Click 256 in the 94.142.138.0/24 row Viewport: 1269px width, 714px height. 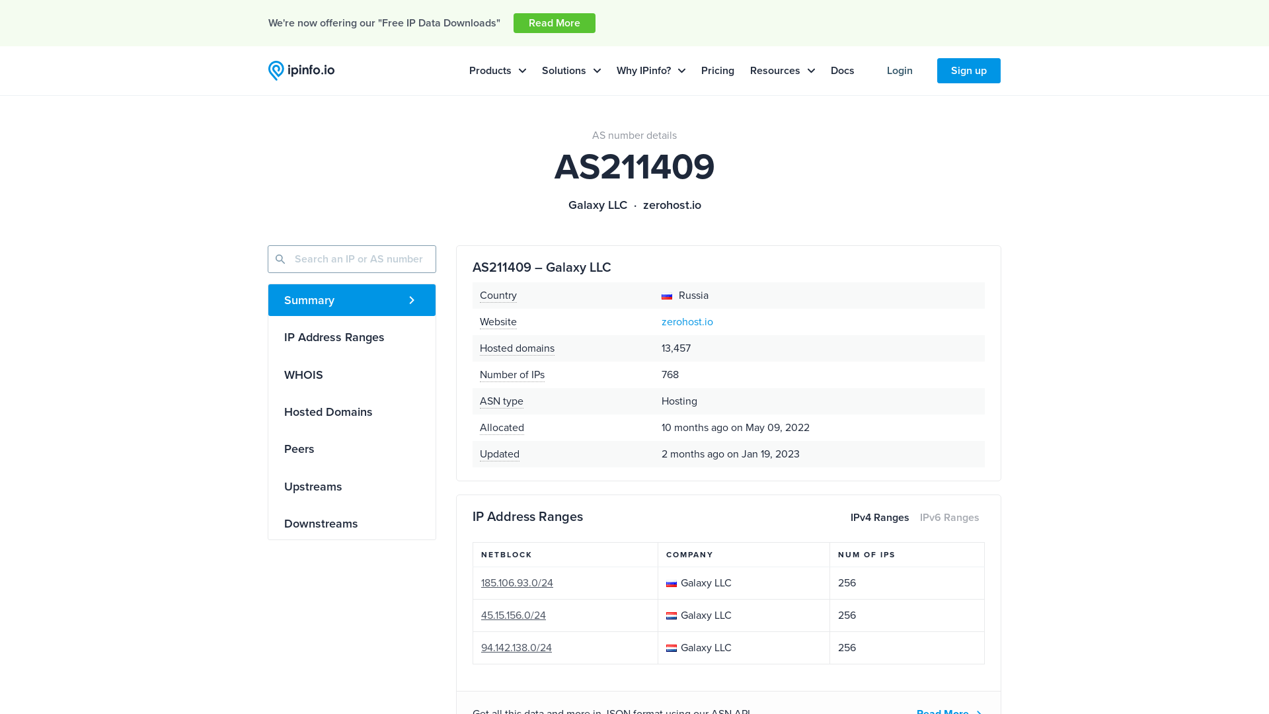click(x=847, y=648)
